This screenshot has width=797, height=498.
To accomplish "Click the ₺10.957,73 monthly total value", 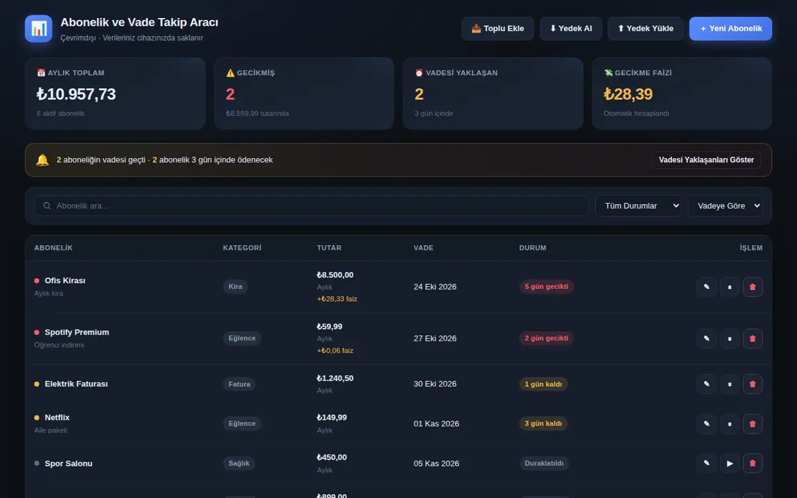I will (76, 94).
